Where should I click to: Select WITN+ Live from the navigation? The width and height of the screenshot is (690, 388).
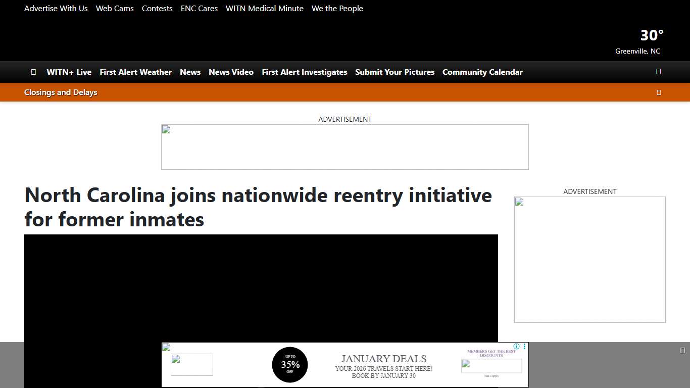click(69, 72)
